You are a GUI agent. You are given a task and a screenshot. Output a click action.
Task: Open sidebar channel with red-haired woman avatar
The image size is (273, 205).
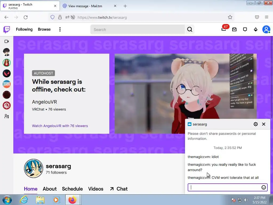(7, 63)
